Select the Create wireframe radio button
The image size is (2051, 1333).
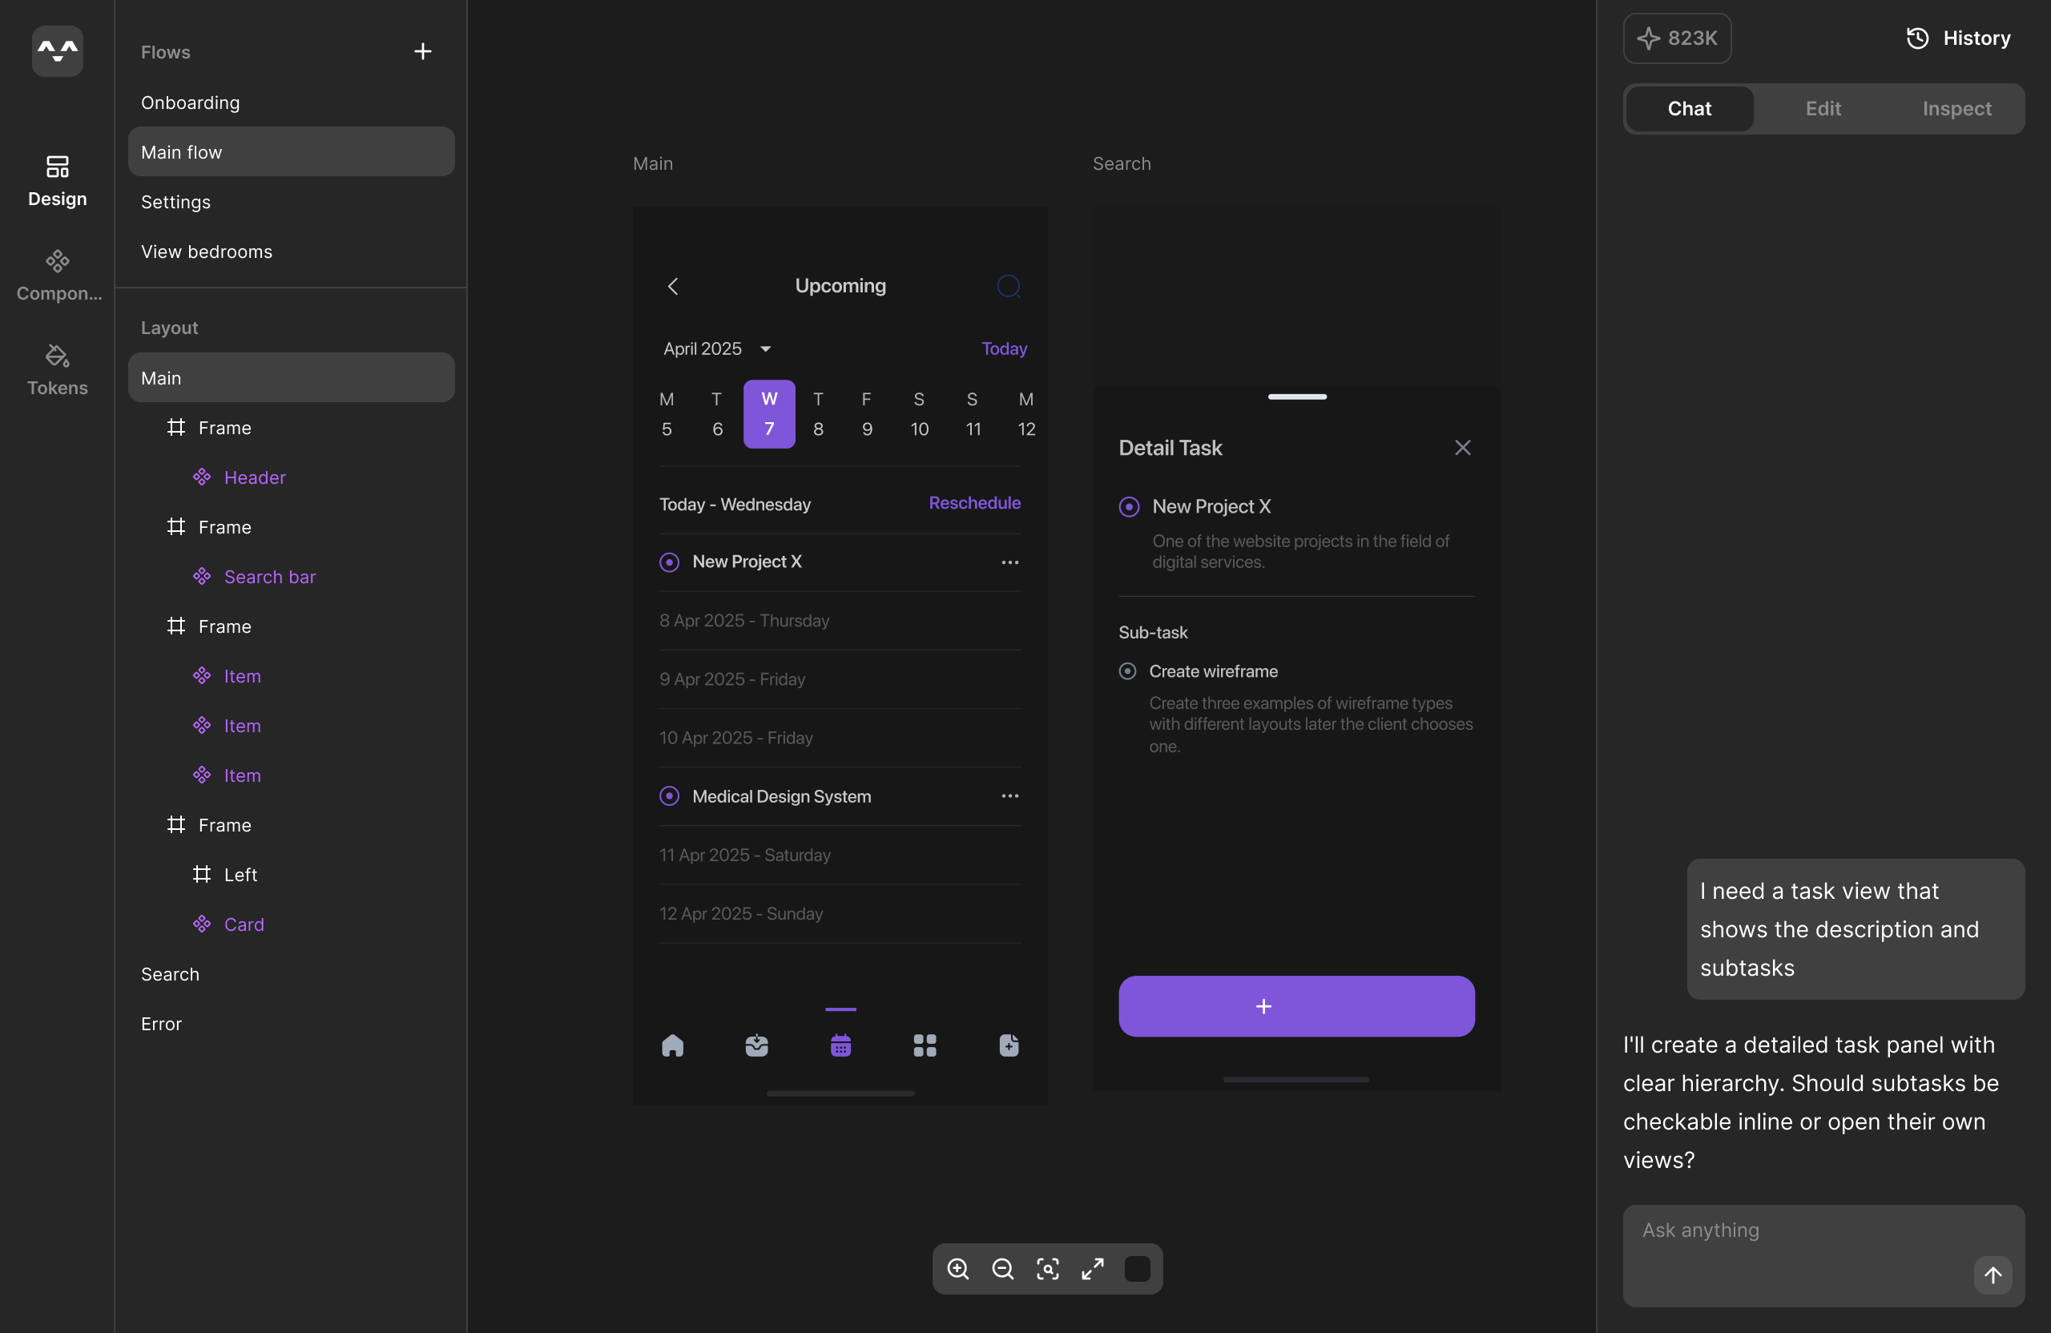click(x=1129, y=671)
